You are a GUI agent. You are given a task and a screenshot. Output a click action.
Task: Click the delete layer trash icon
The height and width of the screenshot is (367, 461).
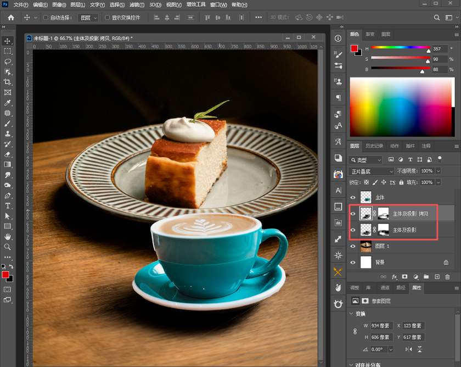point(447,277)
